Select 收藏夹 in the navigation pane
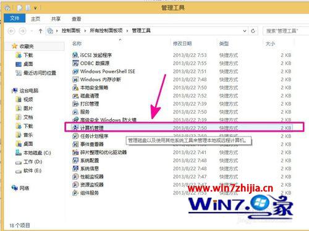 (x=27, y=46)
